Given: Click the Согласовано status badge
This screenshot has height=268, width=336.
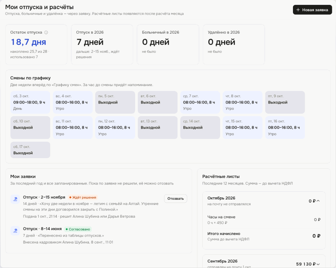Looking at the screenshot, I should point(78,229).
